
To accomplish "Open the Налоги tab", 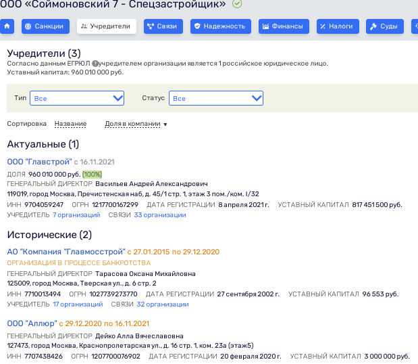I will (338, 26).
